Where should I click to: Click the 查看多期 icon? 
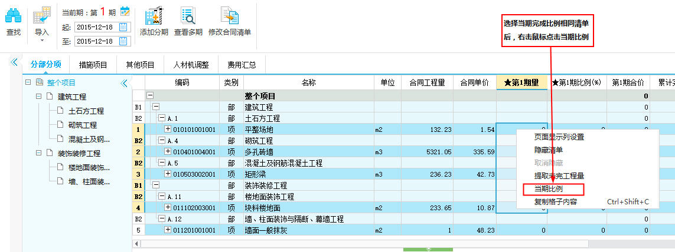tap(188, 16)
